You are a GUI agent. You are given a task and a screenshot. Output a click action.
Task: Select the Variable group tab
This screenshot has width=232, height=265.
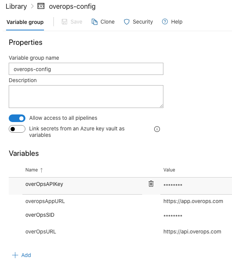coord(25,22)
